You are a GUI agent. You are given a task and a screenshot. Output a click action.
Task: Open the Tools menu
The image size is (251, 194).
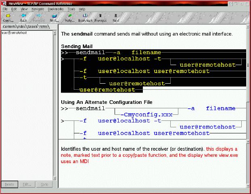click(x=71, y=9)
